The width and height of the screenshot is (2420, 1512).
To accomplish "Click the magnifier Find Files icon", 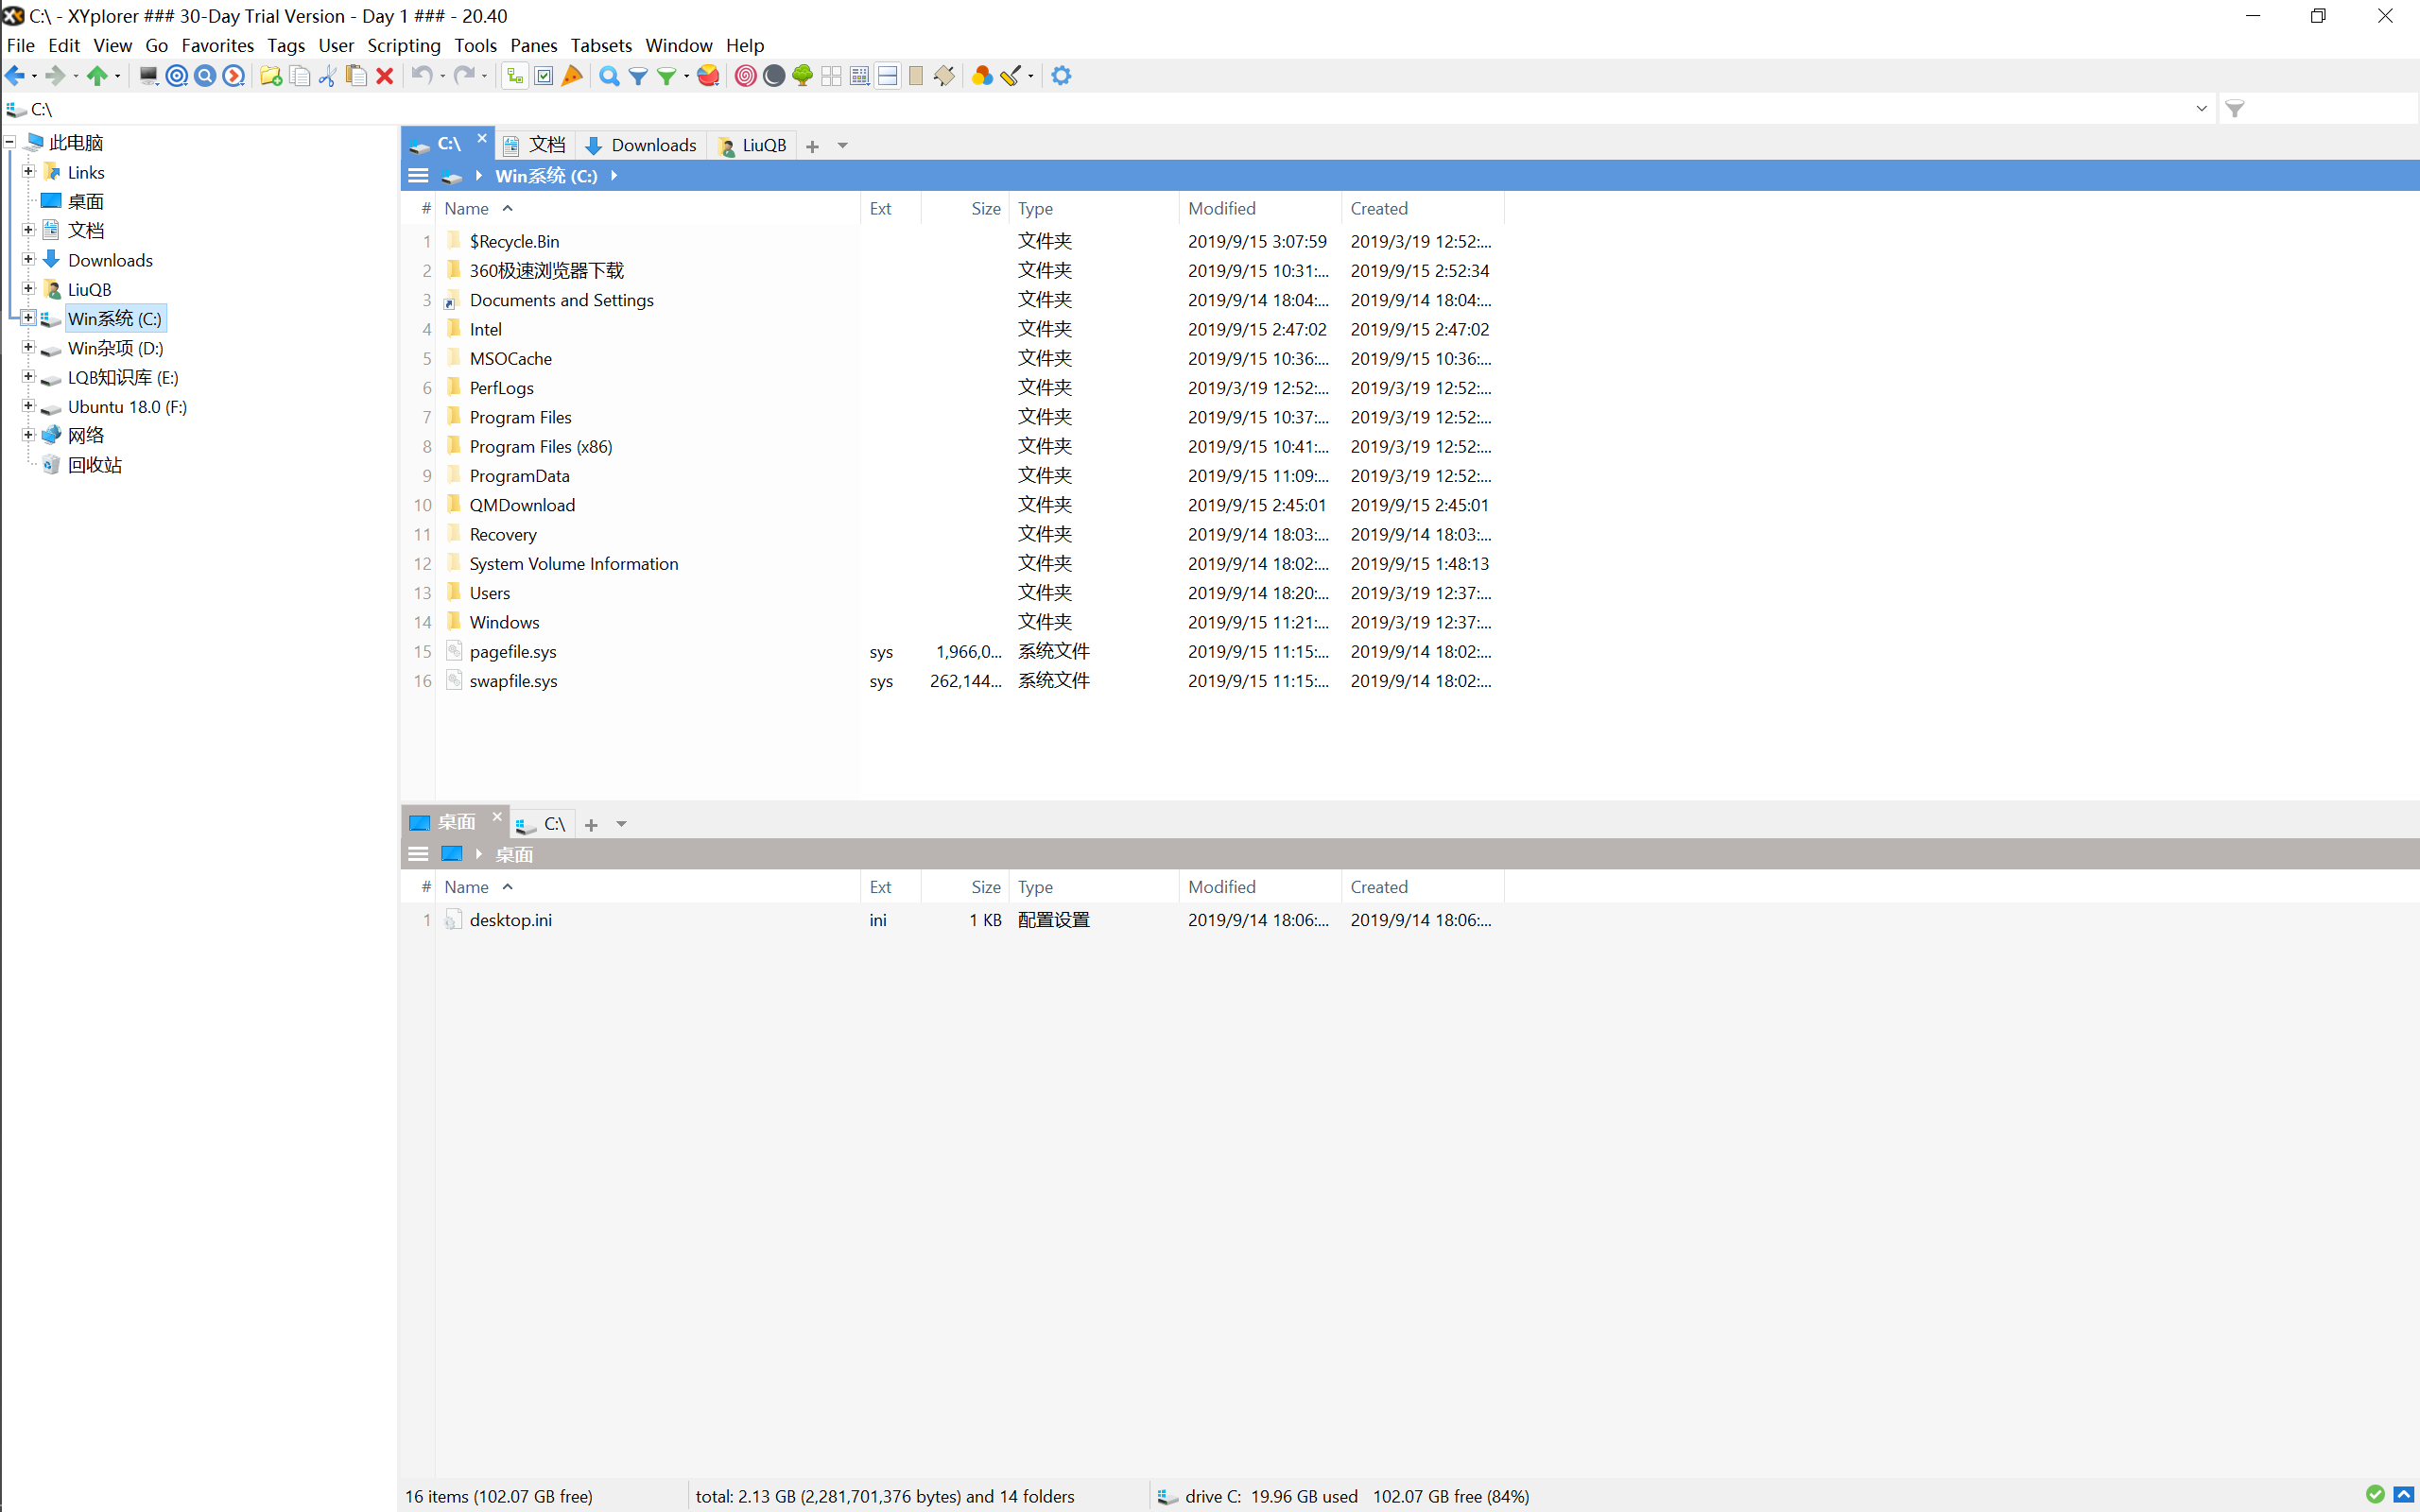I will pos(608,76).
